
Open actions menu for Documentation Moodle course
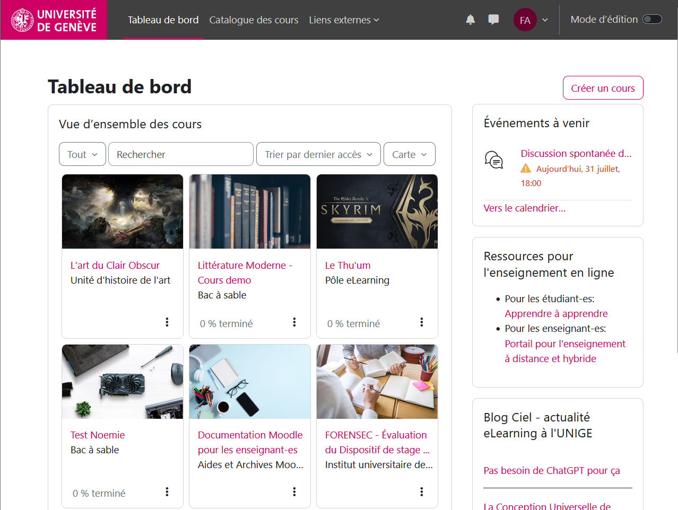pyautogui.click(x=294, y=492)
